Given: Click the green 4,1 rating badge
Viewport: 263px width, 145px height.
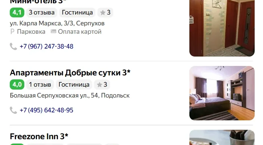Looking at the screenshot, I should pos(17,12).
